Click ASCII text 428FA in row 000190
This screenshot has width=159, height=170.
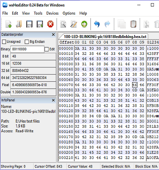153,147
